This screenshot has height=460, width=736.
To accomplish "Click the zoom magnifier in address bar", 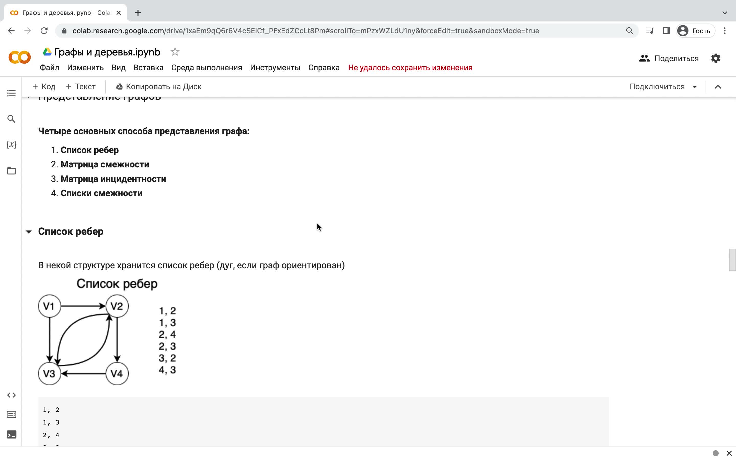I will (629, 31).
